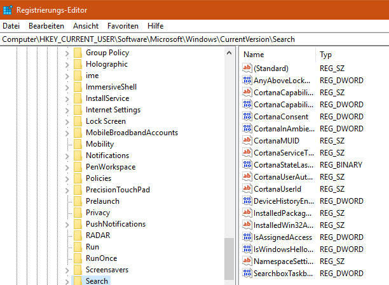Click the RunOnce folder icon

click(78, 258)
